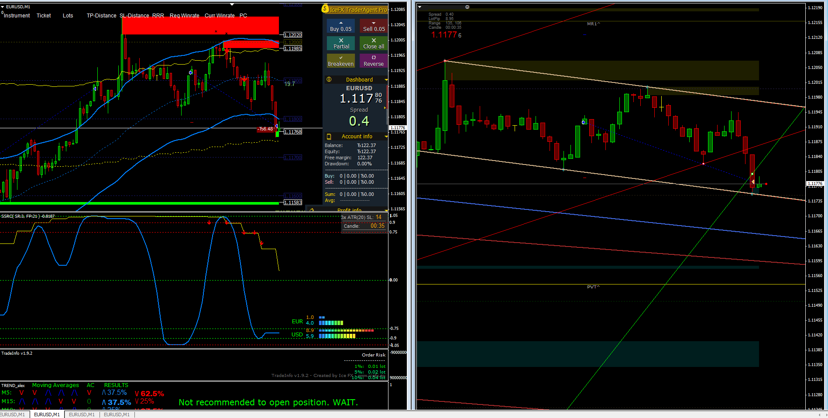Click the X icon above Partial
Viewport: 828px width, 418px height.
pos(341,40)
